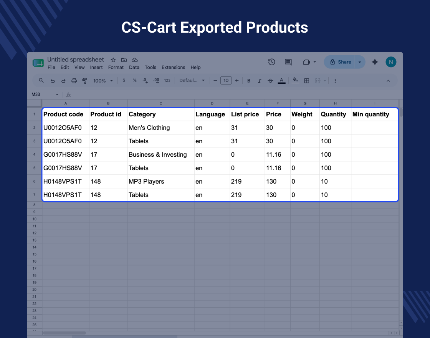This screenshot has width=430, height=338.
Task: Open the Default font dropdown
Action: pos(192,81)
